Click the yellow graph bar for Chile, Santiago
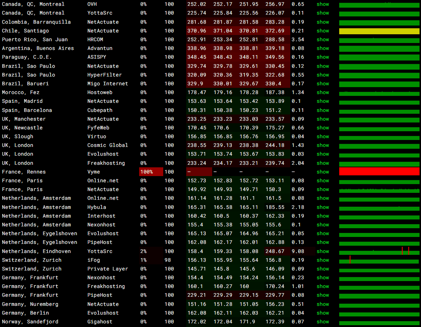Image resolution: width=421 pixels, height=327 pixels. [379, 31]
